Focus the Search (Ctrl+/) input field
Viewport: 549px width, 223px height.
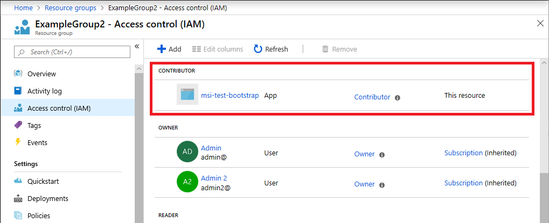click(72, 52)
